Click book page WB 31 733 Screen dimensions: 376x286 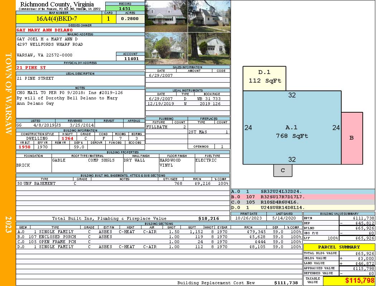pyautogui.click(x=209, y=99)
